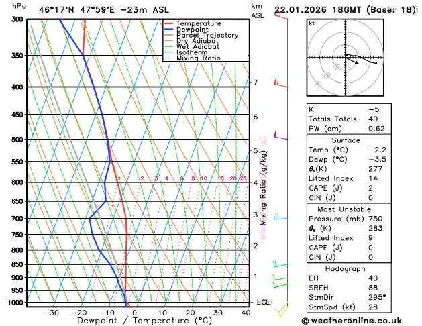
Task: Click the CAPE value in Surface table
Action: click(370, 188)
